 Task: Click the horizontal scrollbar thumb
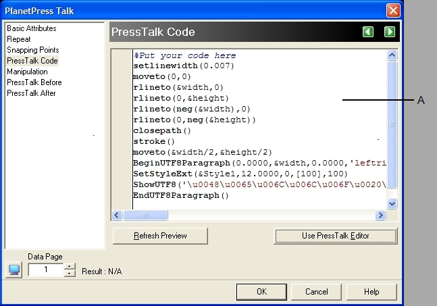[145, 215]
